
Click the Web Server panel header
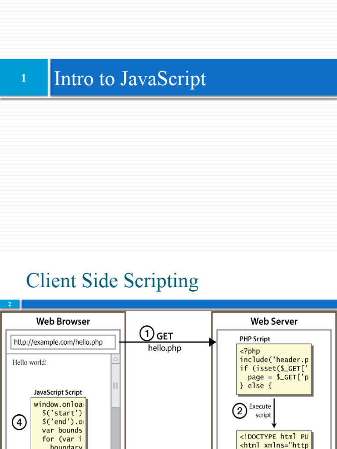[274, 321]
